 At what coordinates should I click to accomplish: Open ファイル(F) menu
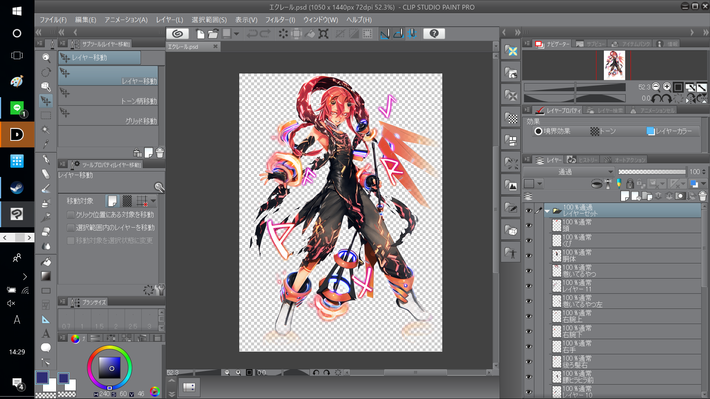click(53, 20)
